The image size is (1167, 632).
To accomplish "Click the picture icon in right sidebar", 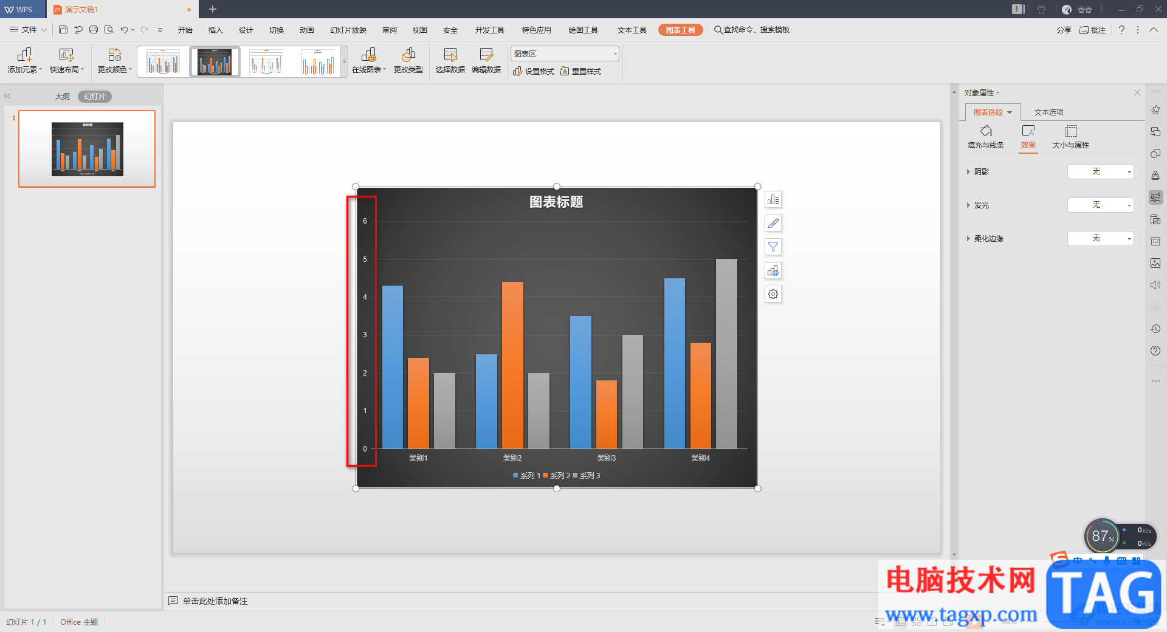I will 1155,263.
